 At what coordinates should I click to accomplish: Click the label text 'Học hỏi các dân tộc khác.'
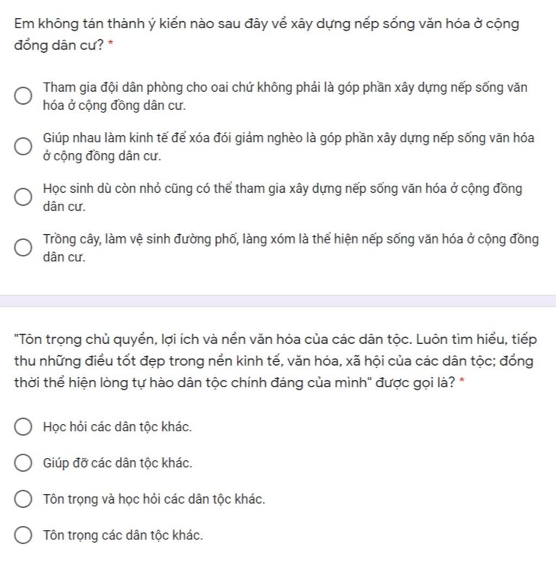(x=117, y=427)
